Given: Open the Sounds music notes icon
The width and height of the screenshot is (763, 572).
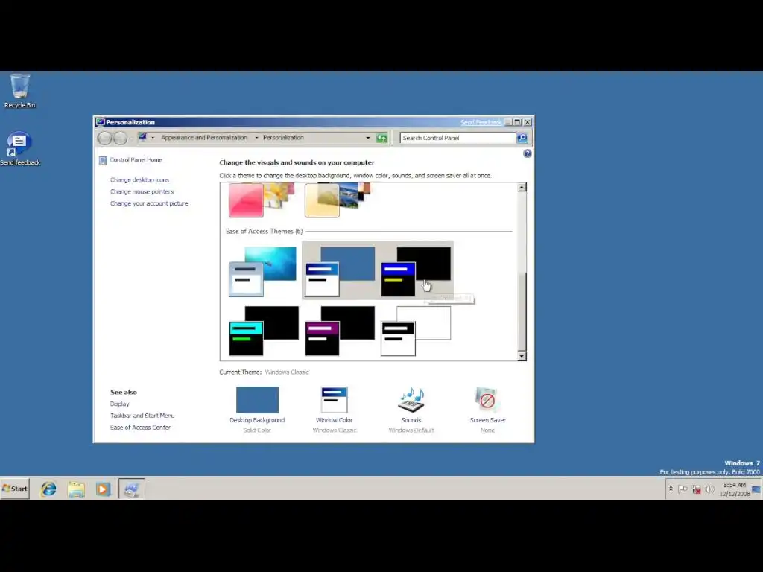Looking at the screenshot, I should pos(411,400).
